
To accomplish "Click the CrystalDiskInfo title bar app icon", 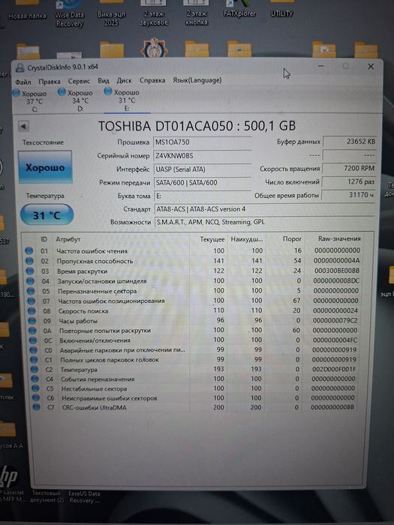I will pos(20,68).
